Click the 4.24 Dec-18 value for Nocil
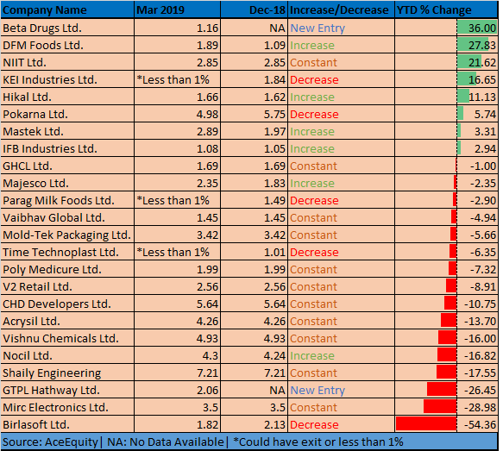The width and height of the screenshot is (503, 451). (274, 356)
